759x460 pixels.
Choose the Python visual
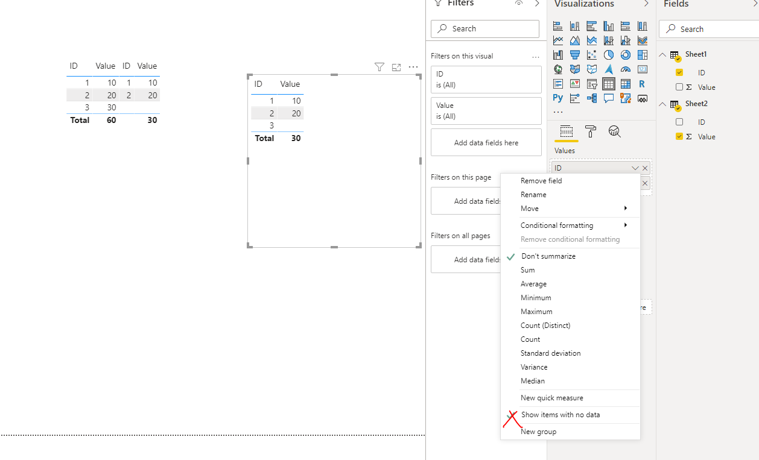[557, 98]
